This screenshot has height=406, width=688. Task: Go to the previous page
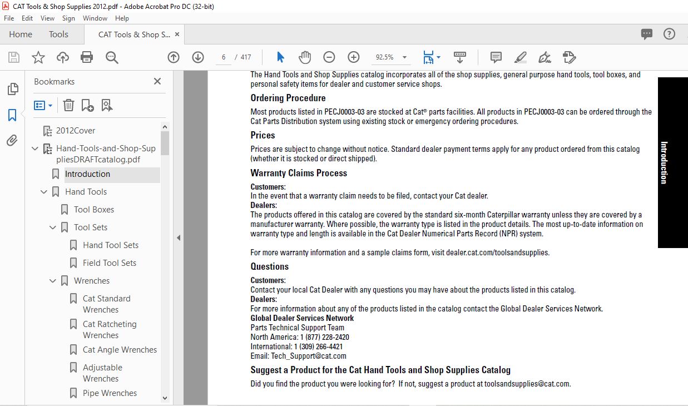[174, 57]
